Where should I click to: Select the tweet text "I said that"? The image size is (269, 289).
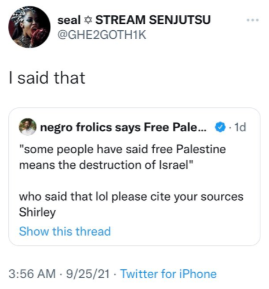(x=47, y=78)
